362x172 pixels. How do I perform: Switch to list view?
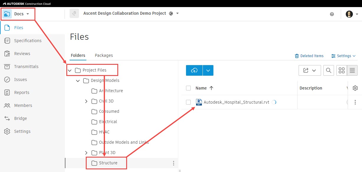[x=352, y=70]
